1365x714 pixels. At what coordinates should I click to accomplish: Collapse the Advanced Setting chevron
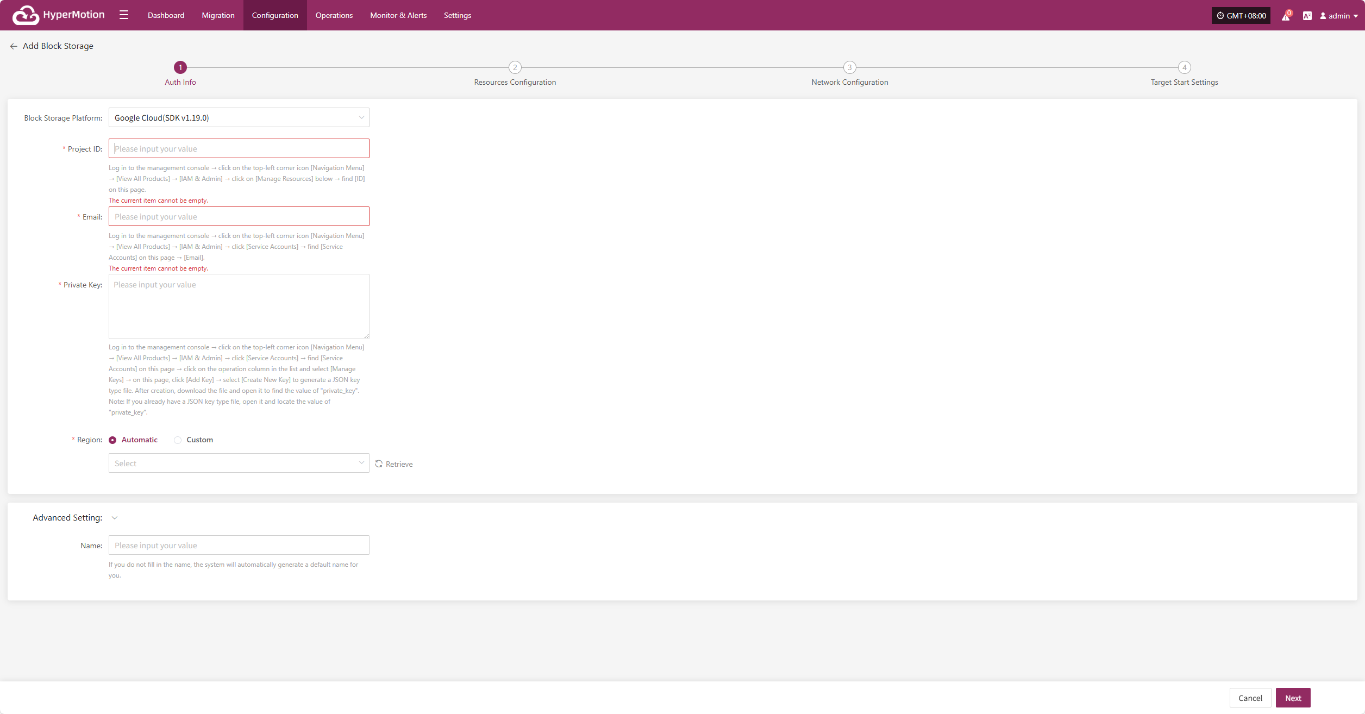click(x=115, y=518)
